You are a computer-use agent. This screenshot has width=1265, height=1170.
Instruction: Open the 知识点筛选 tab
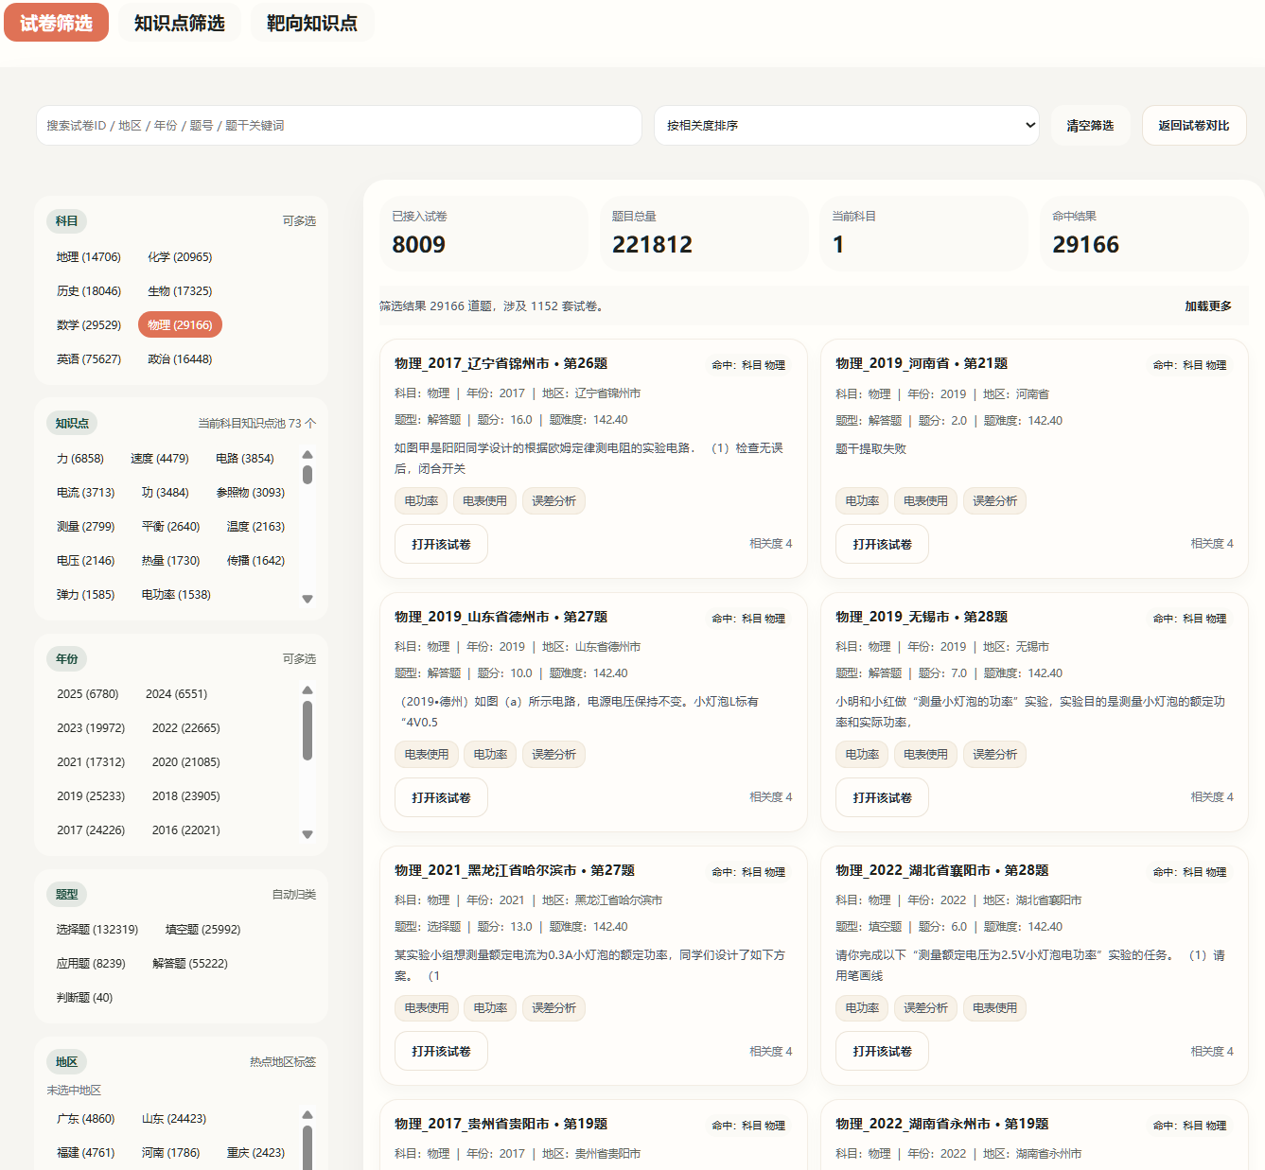[180, 23]
